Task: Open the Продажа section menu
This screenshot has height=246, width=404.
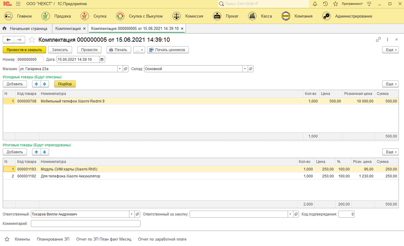Action: pyautogui.click(x=63, y=16)
